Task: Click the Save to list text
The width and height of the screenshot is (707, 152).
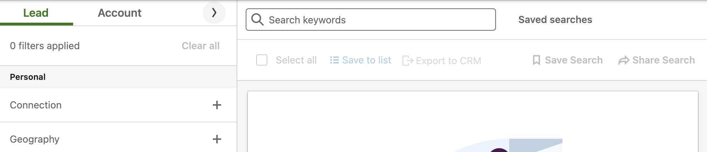Action: (366, 60)
